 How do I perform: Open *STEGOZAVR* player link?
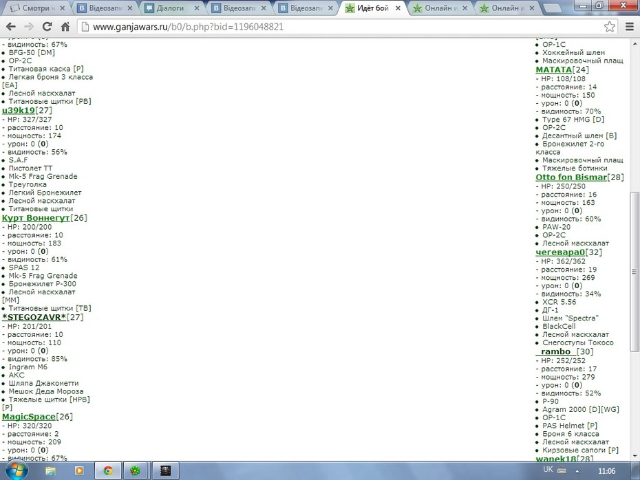click(34, 317)
